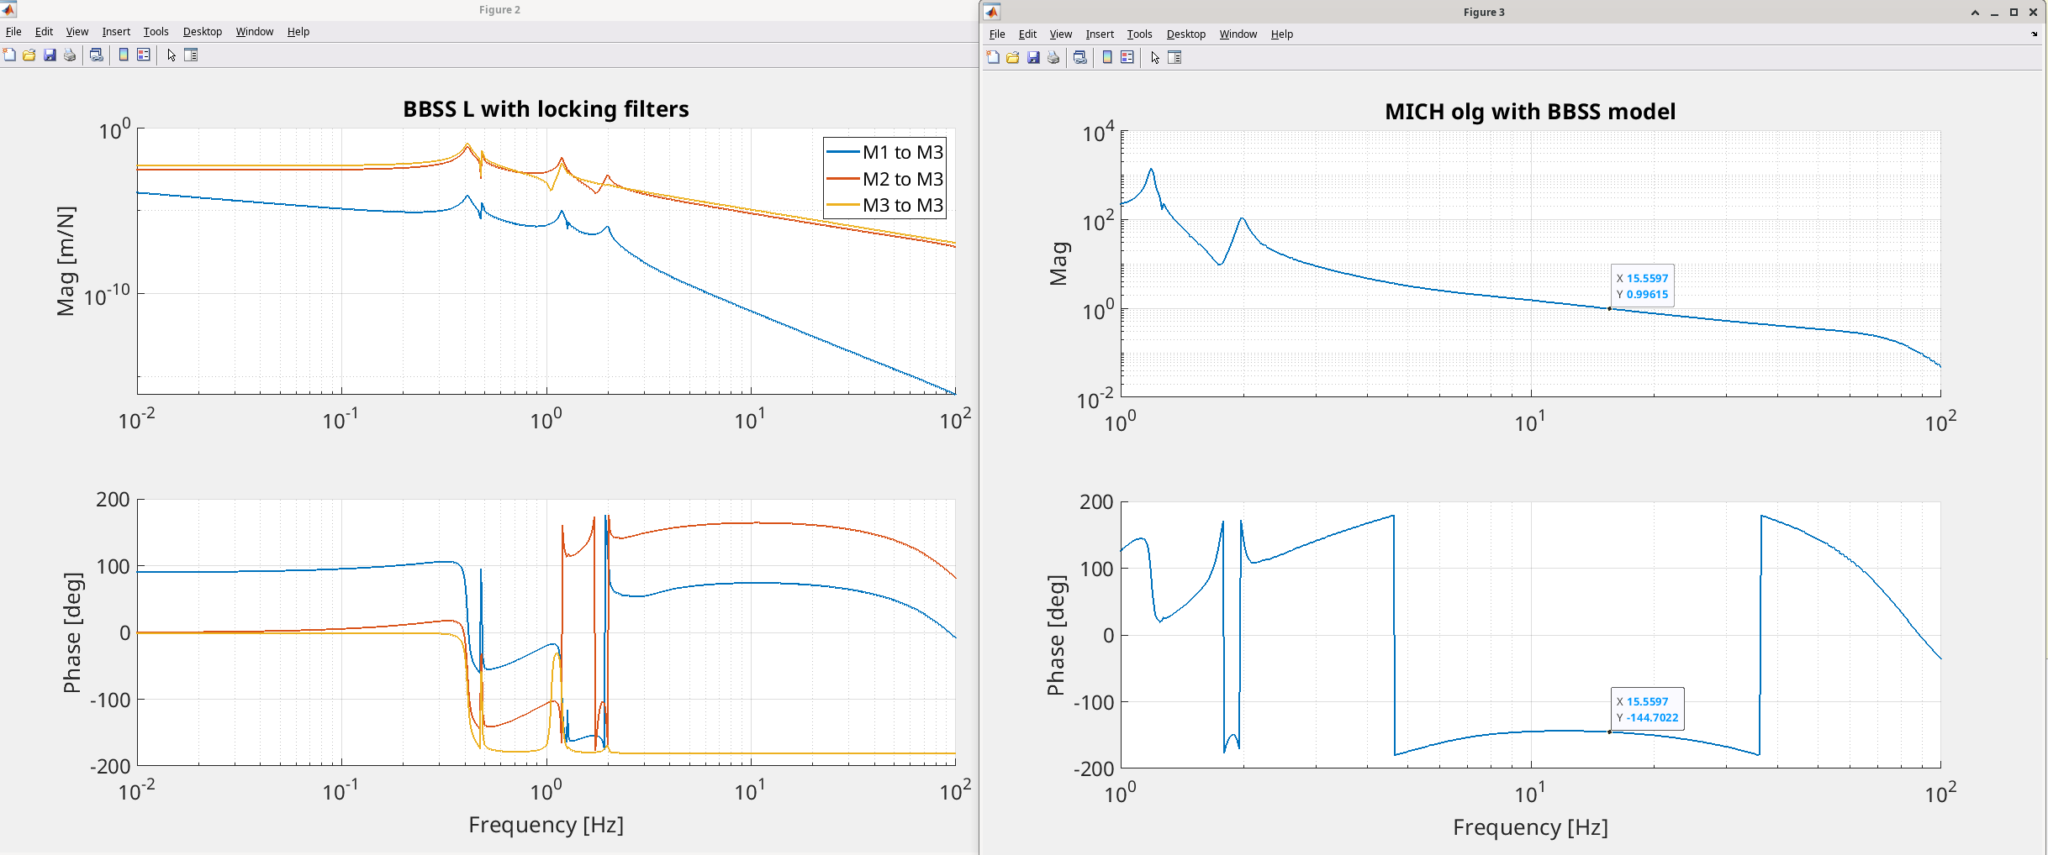Select the 'M2 to M3' legend entry
Viewport: 2048px width, 855px height.
point(884,179)
